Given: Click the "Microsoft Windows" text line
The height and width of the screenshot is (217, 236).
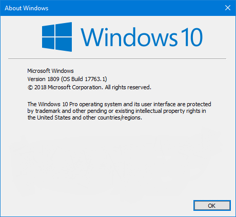Looking at the screenshot, I should (50, 71).
